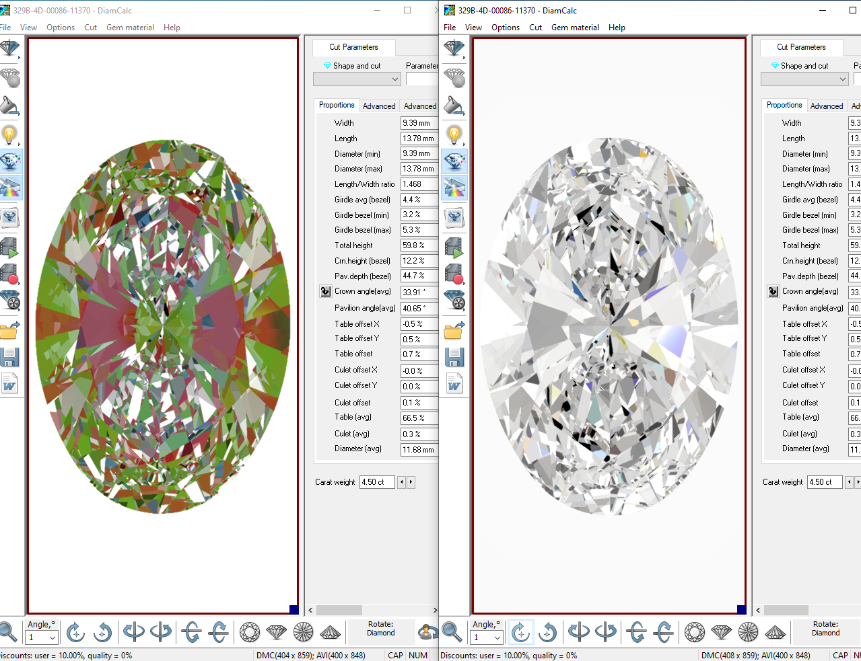861x661 pixels.
Task: Open file folder icon in left window
Action: click(9, 330)
